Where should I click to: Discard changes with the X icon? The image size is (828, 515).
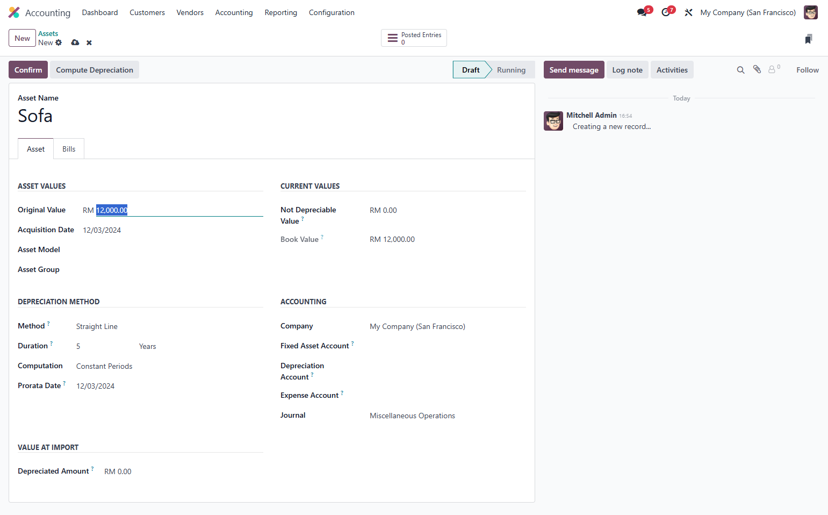click(x=89, y=42)
